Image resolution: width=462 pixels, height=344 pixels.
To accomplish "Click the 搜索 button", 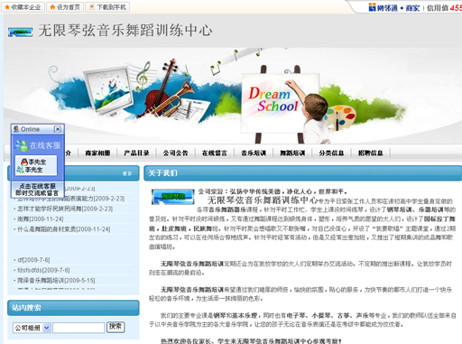I will click(115, 327).
